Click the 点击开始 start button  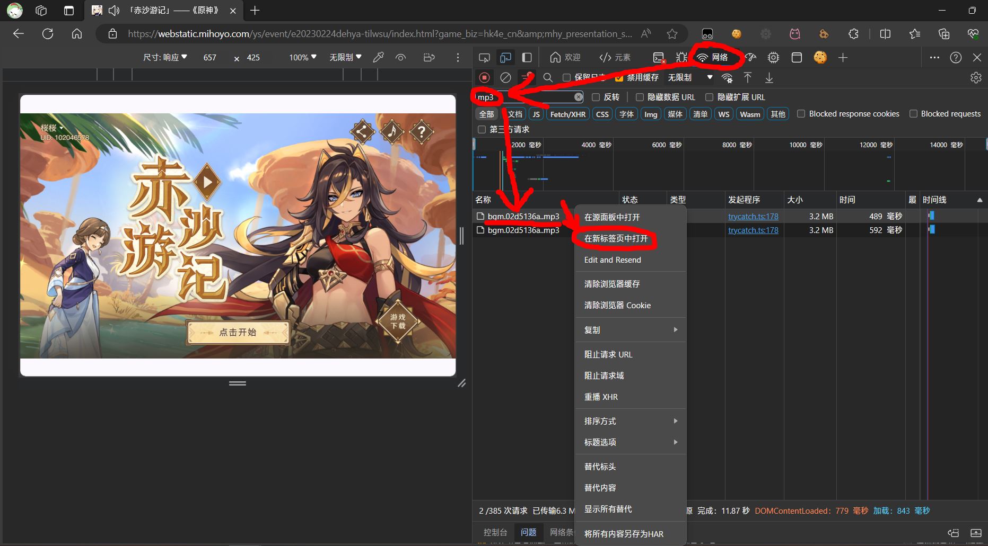point(238,333)
